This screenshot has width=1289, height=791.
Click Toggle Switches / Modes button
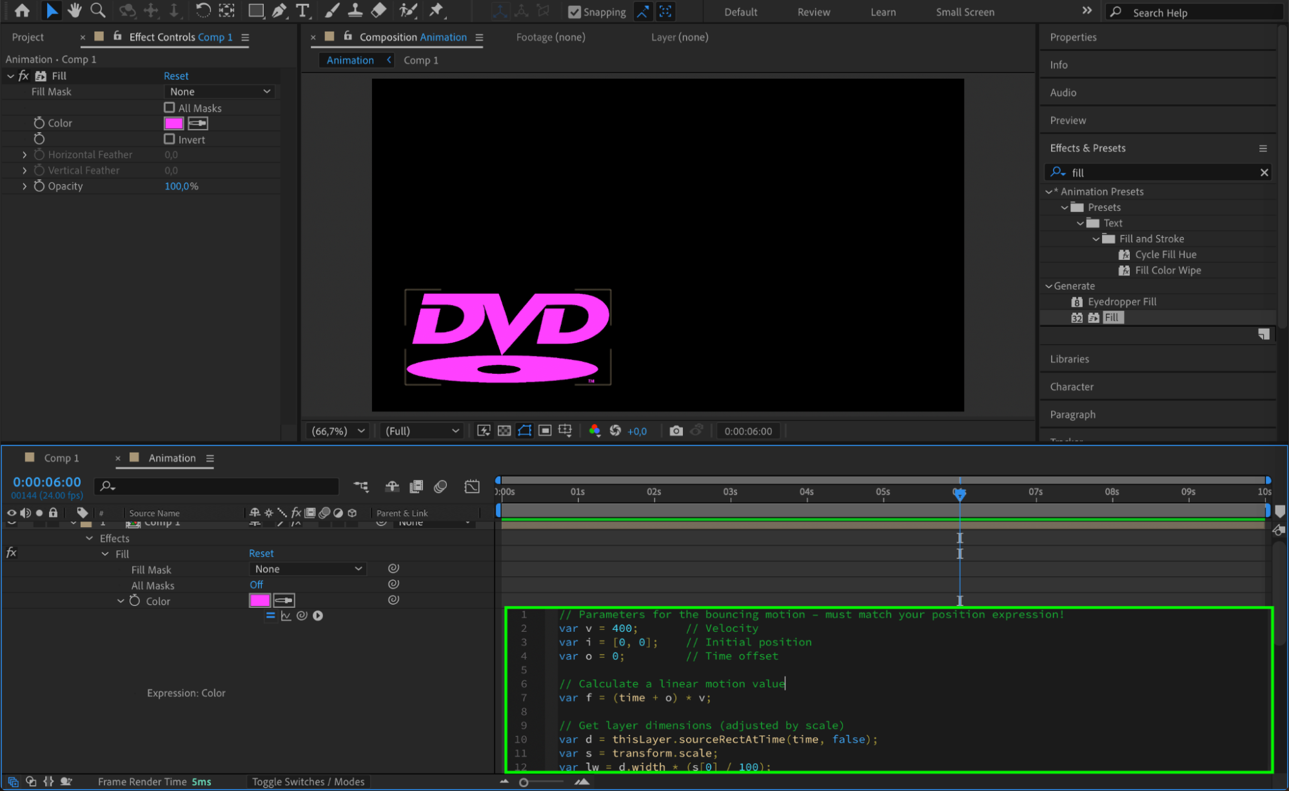(x=308, y=781)
